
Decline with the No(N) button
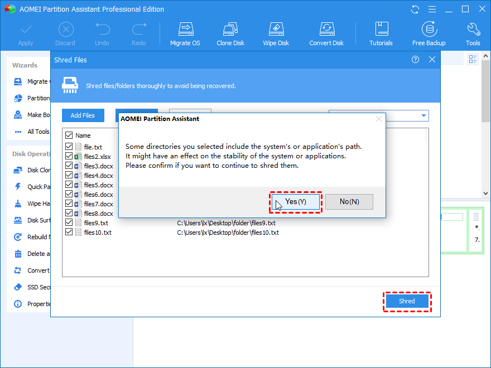(349, 202)
